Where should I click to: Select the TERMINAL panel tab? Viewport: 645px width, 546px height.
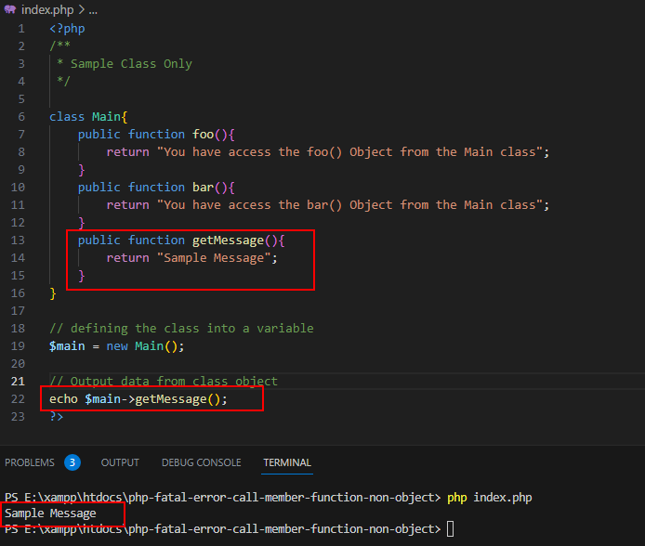pos(287,462)
